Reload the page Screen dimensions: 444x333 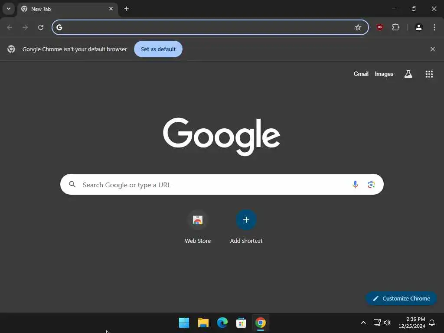pos(41,27)
